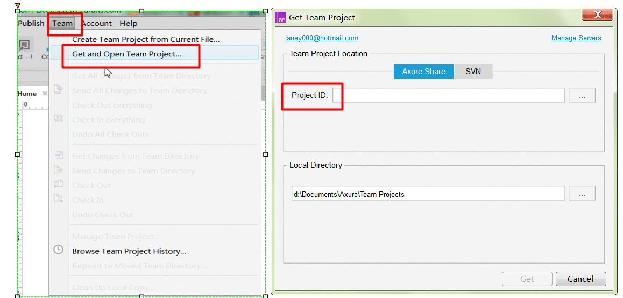The image size is (623, 298).
Task: Switch to the SVN tab
Action: pos(473,72)
